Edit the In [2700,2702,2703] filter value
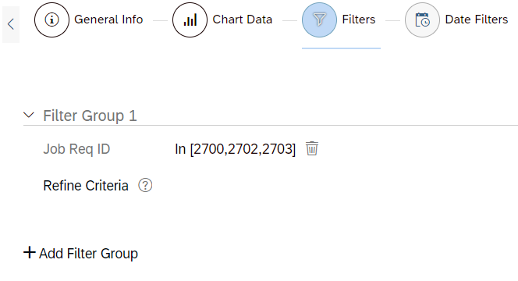Screen dimensions: 518x281 point(236,149)
